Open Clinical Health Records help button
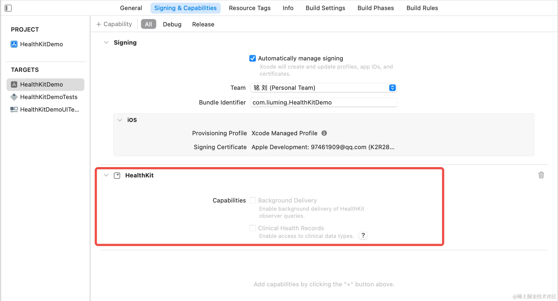558x301 pixels. point(363,235)
